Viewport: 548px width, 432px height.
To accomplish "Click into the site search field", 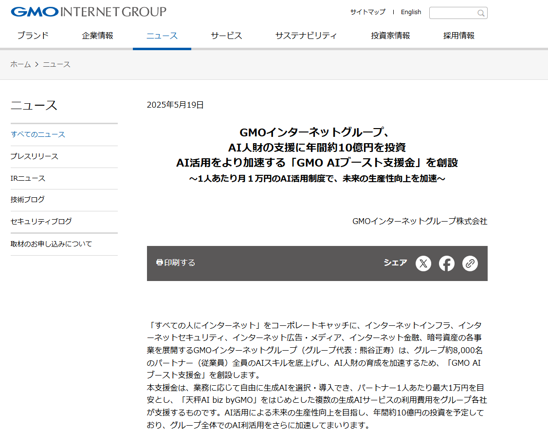I will click(x=453, y=13).
